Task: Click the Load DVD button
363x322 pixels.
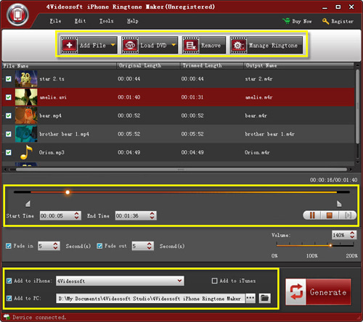Action: tap(150, 45)
